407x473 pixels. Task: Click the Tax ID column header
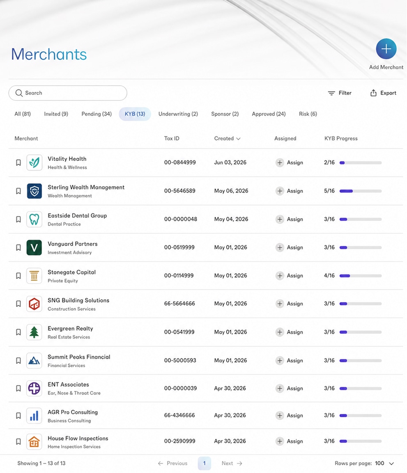point(172,139)
